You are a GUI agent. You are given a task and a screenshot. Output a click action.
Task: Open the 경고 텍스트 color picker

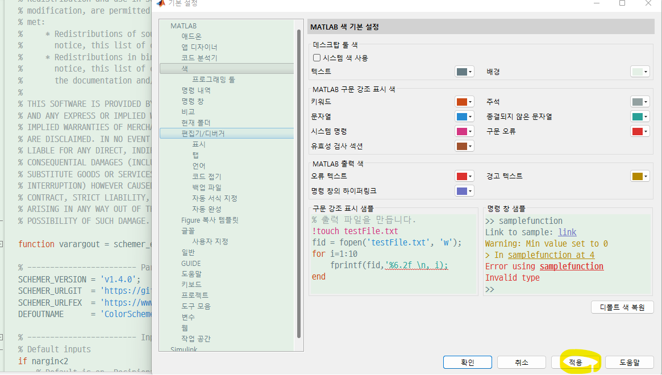pyautogui.click(x=640, y=176)
